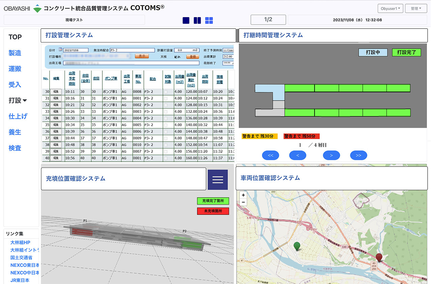Open 受入 in the sidebar
The image size is (431, 284).
(15, 84)
